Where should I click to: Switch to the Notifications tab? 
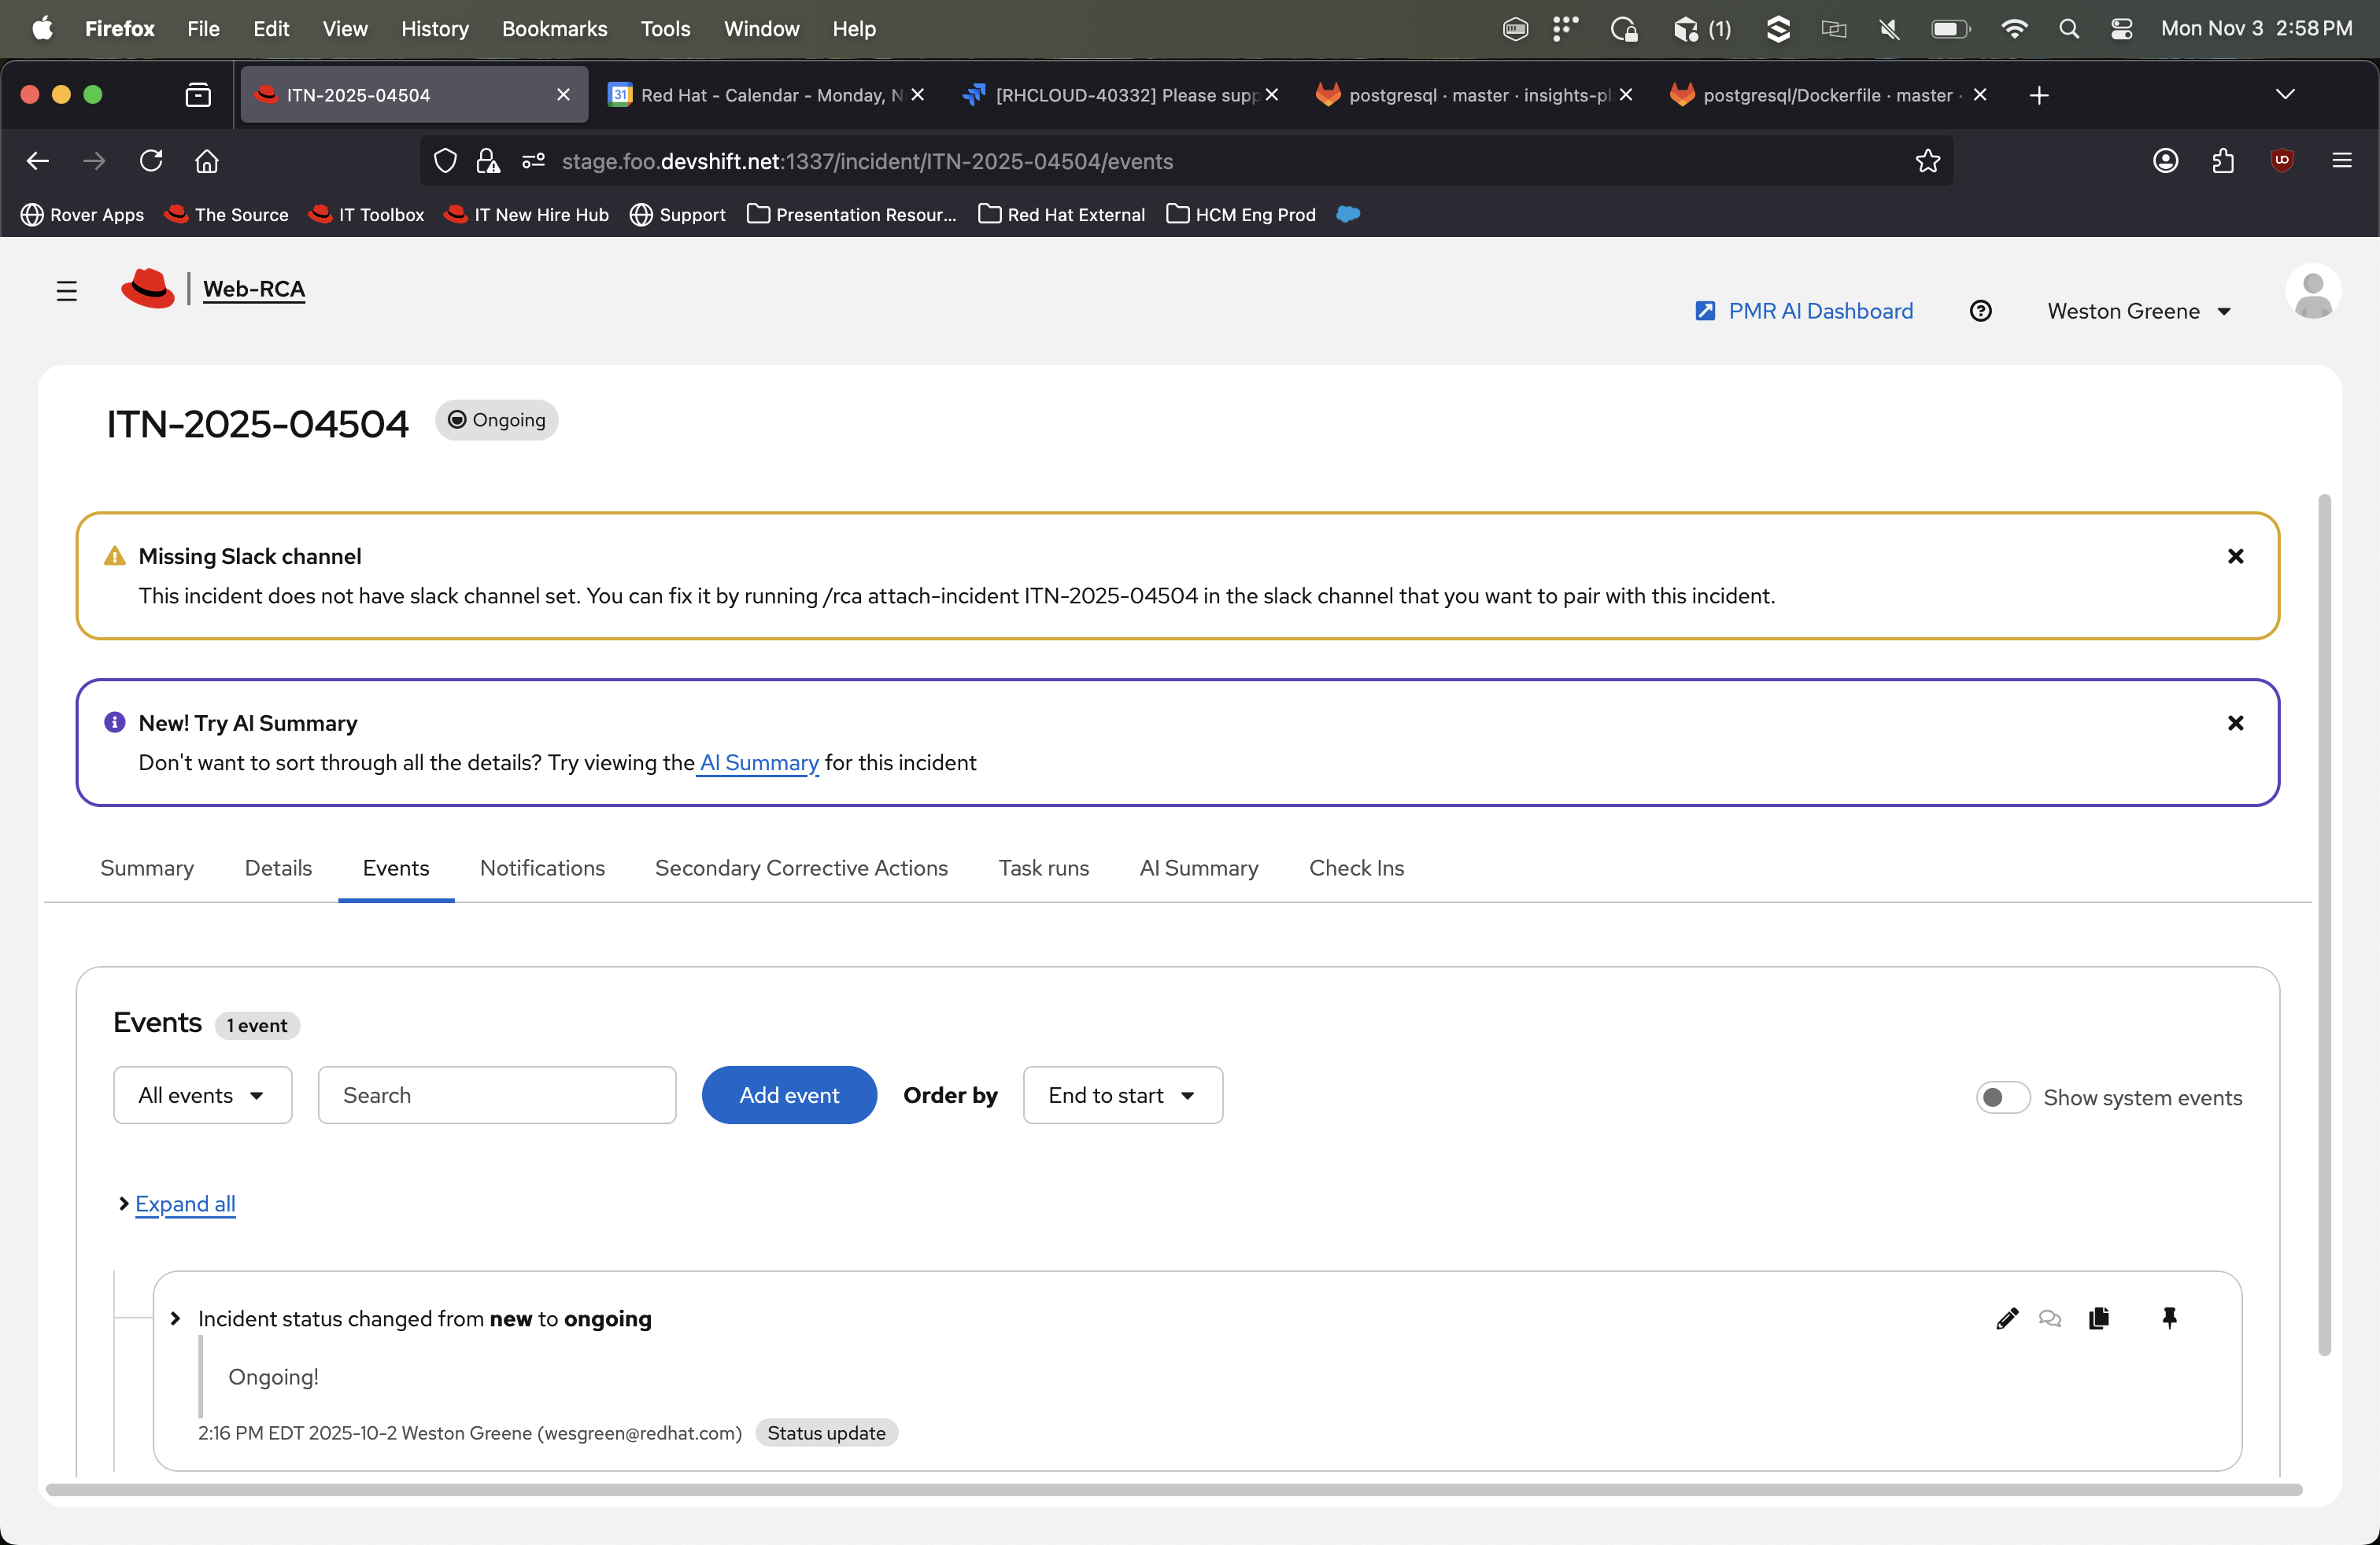[542, 868]
